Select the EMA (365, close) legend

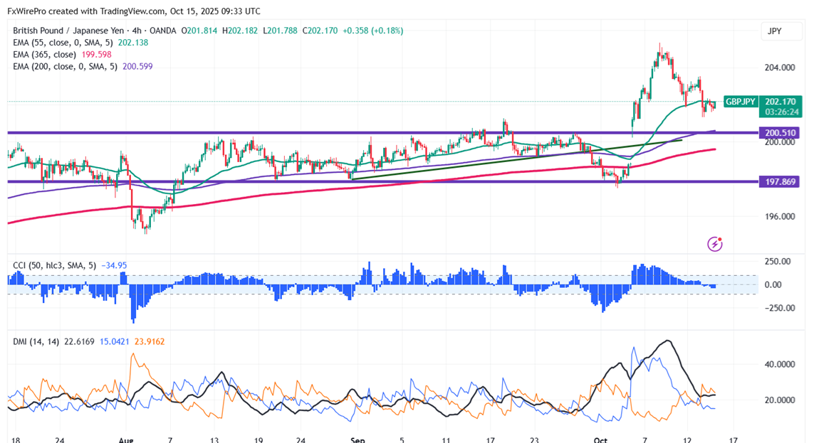[45, 55]
